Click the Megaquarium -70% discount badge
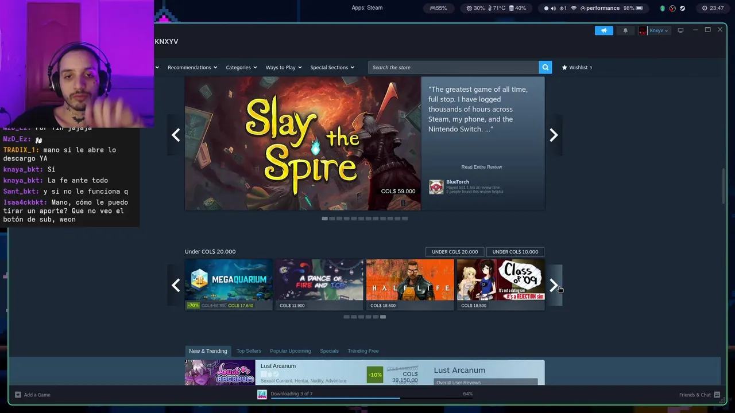The height and width of the screenshot is (413, 735). pos(194,305)
